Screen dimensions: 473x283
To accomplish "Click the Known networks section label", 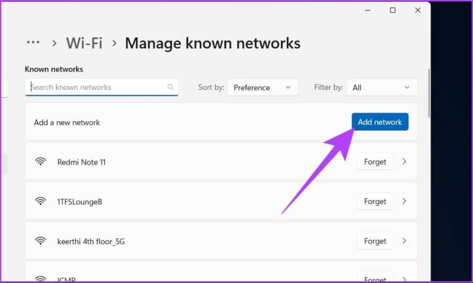I will 54,69.
